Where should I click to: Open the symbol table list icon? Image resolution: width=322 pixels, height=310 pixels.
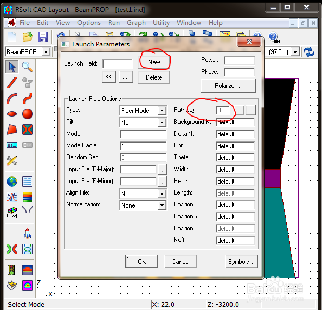tap(28, 182)
